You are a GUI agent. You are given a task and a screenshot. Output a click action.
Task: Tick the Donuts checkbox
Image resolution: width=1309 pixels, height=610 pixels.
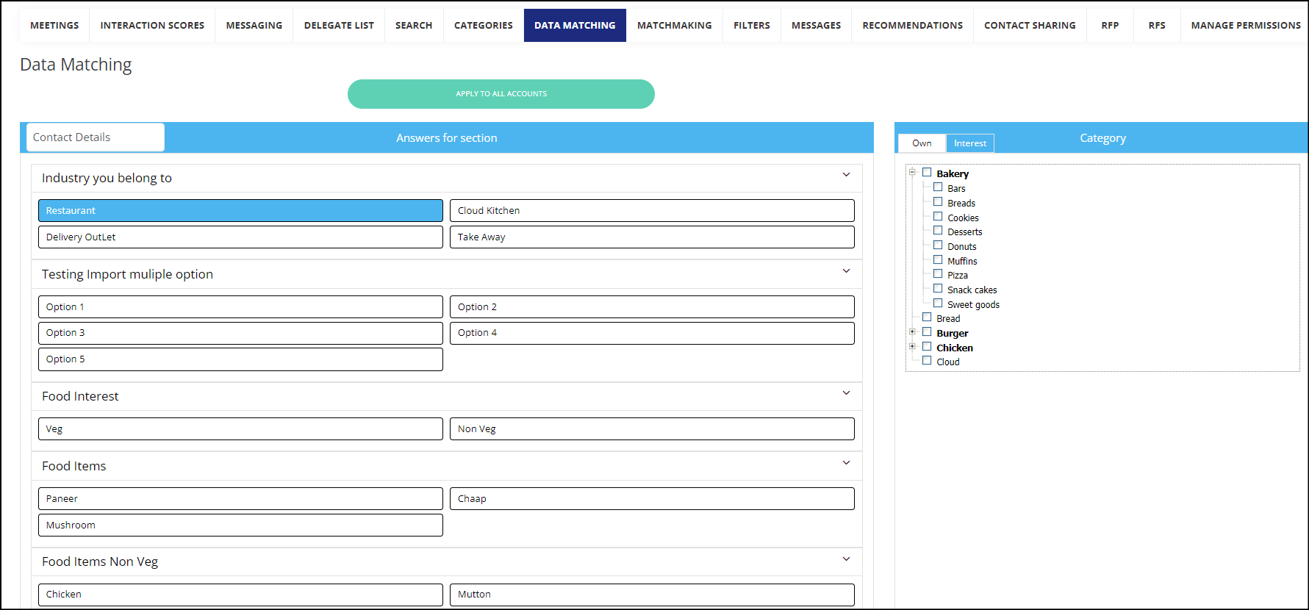938,245
